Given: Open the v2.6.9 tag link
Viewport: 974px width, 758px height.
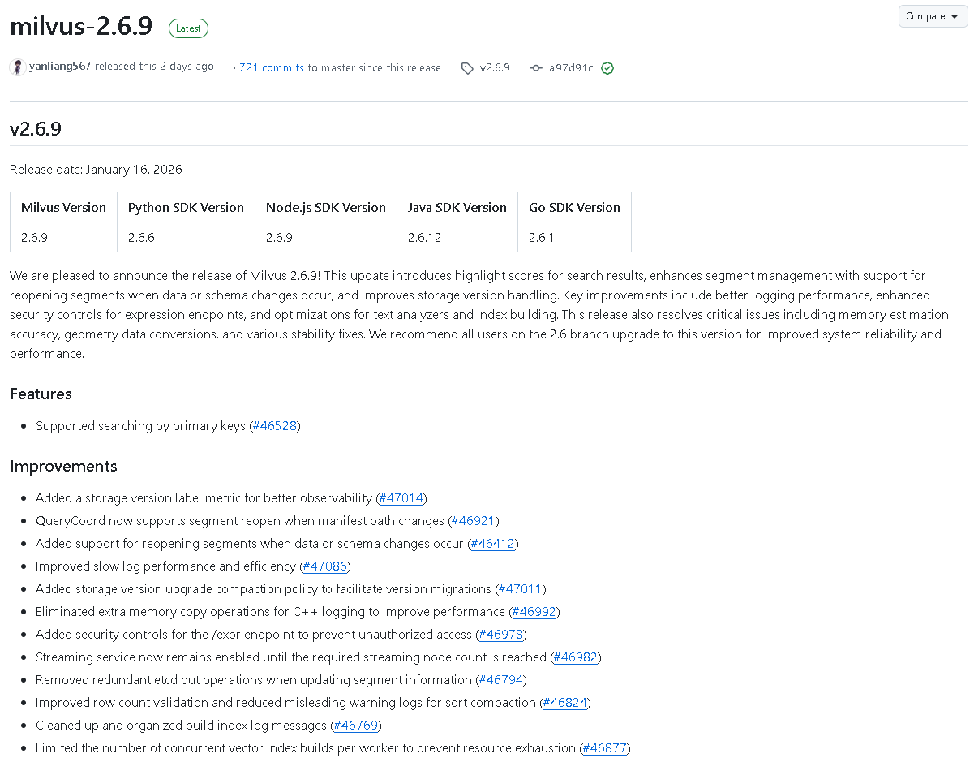Looking at the screenshot, I should pos(495,68).
